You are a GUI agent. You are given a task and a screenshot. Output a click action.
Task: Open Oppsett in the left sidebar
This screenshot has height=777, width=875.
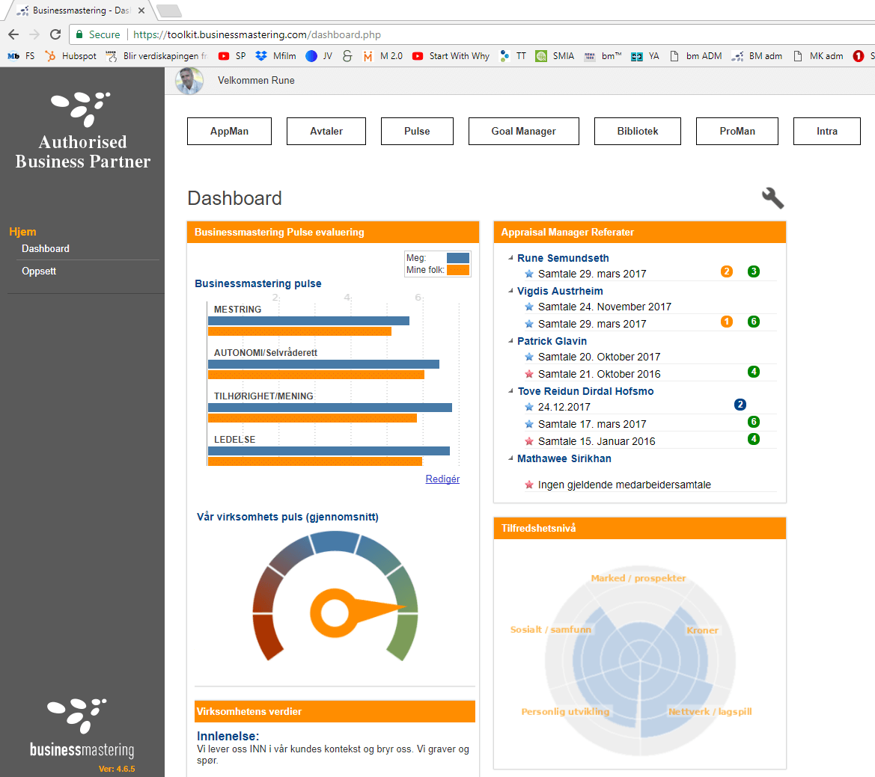coord(39,271)
